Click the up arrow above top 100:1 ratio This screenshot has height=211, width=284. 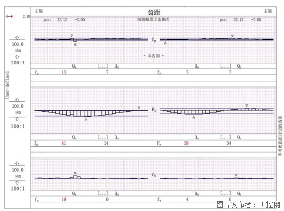(x=18, y=56)
